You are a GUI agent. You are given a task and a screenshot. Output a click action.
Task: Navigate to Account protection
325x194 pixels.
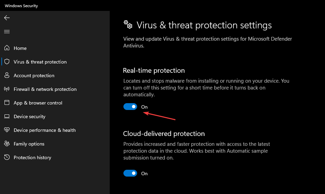(34, 75)
